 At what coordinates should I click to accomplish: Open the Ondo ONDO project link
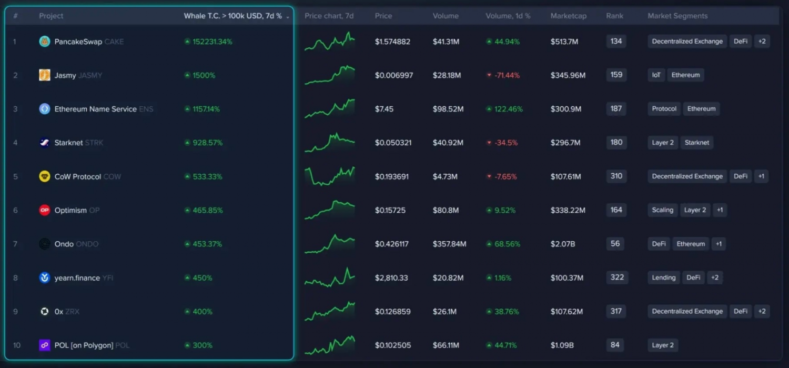[x=76, y=244]
